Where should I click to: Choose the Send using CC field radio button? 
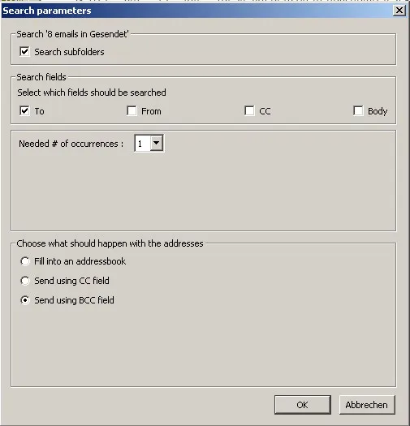pos(25,281)
